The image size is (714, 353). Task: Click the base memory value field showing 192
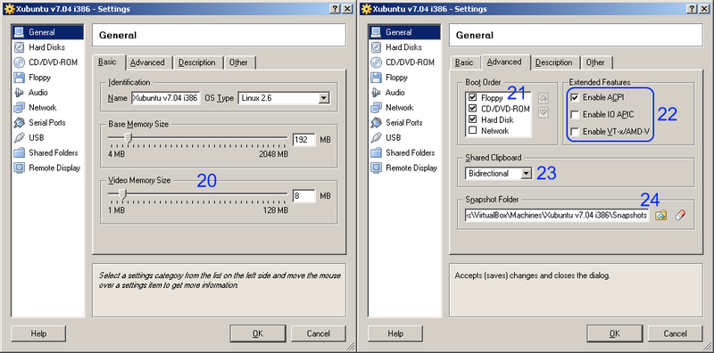click(304, 140)
